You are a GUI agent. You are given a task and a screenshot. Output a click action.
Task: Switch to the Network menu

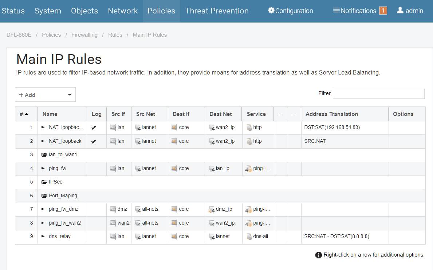[123, 11]
